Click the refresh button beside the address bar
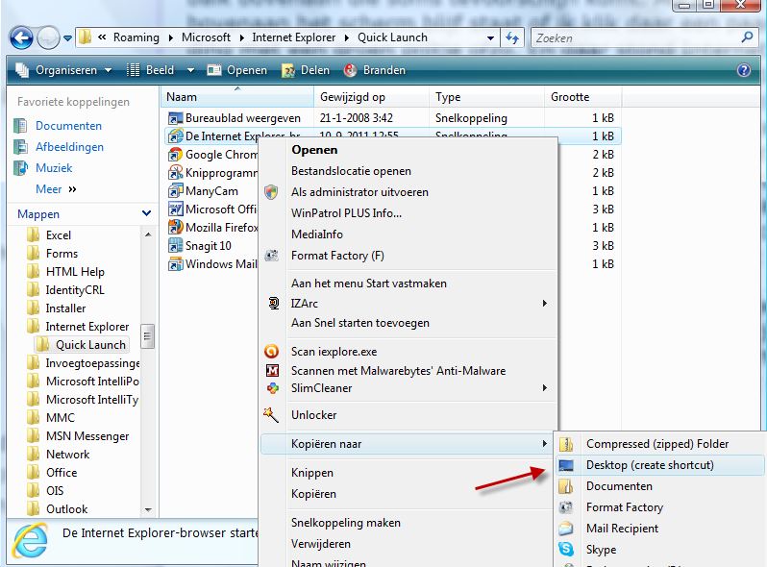Screen dimensions: 767x567 click(512, 38)
